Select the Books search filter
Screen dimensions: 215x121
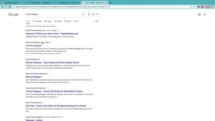pos(68,21)
